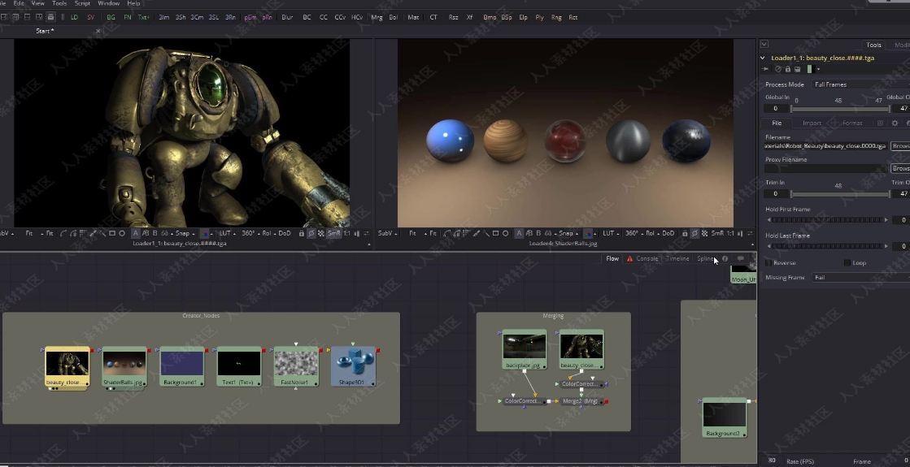The height and width of the screenshot is (467, 910).
Task: Toggle B buffer in robot viewer
Action: (155, 234)
